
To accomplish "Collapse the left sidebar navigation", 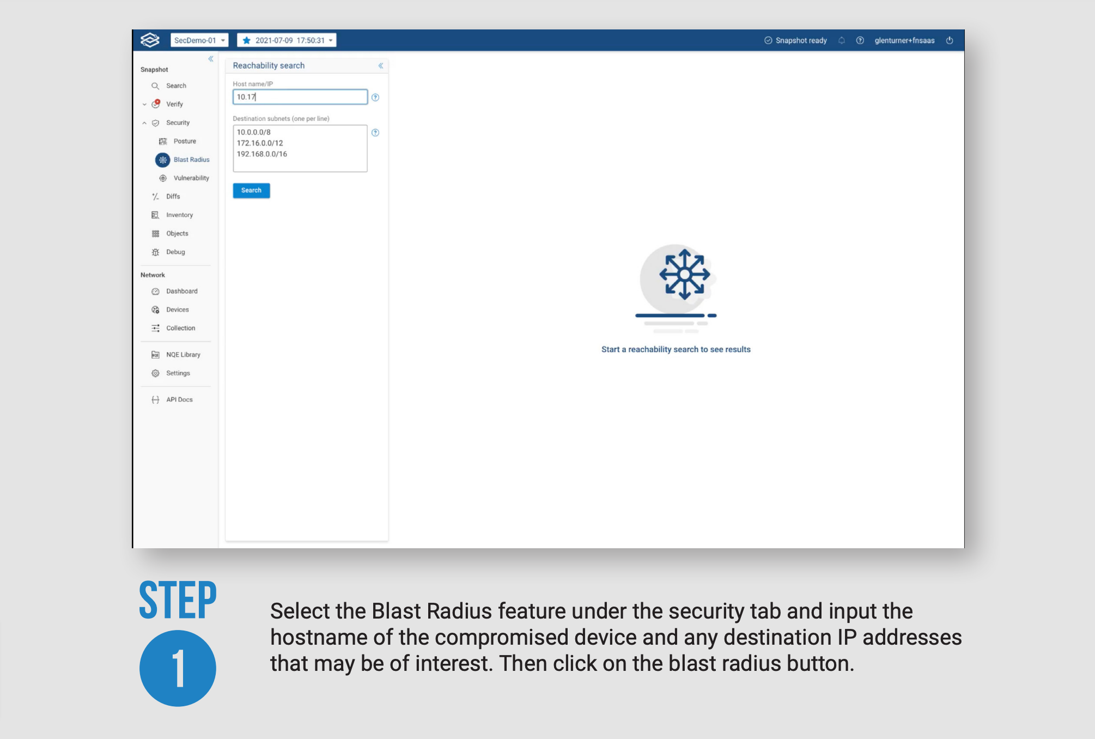I will pos(211,59).
